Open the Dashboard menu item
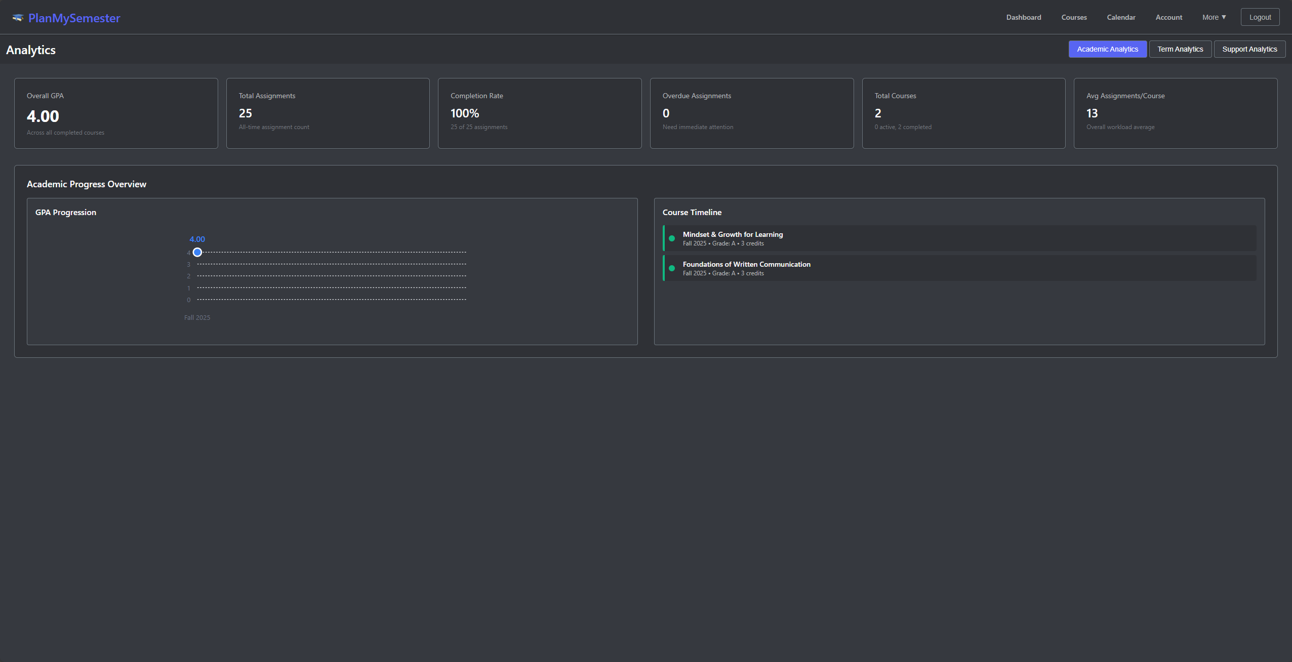Image resolution: width=1292 pixels, height=662 pixels. click(x=1023, y=17)
